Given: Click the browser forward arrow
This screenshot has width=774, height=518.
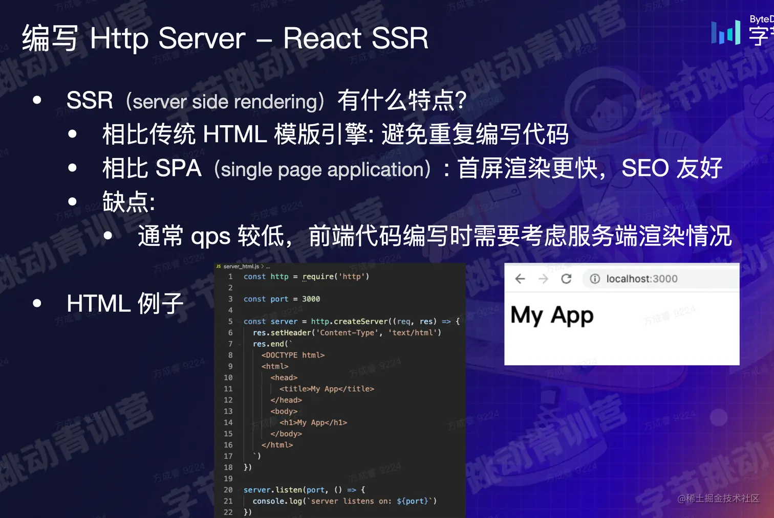Looking at the screenshot, I should tap(543, 279).
